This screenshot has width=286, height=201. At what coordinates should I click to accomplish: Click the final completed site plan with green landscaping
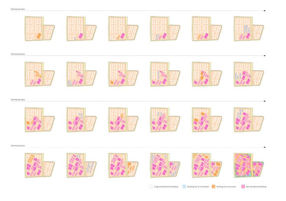coord(249,165)
